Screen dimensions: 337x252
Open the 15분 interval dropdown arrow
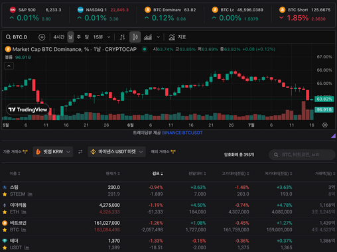[x=109, y=37]
